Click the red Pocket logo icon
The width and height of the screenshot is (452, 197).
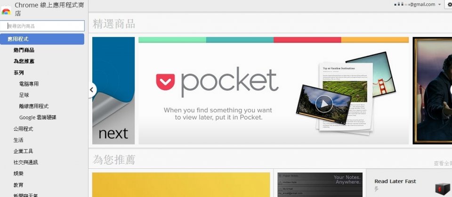pyautogui.click(x=165, y=82)
